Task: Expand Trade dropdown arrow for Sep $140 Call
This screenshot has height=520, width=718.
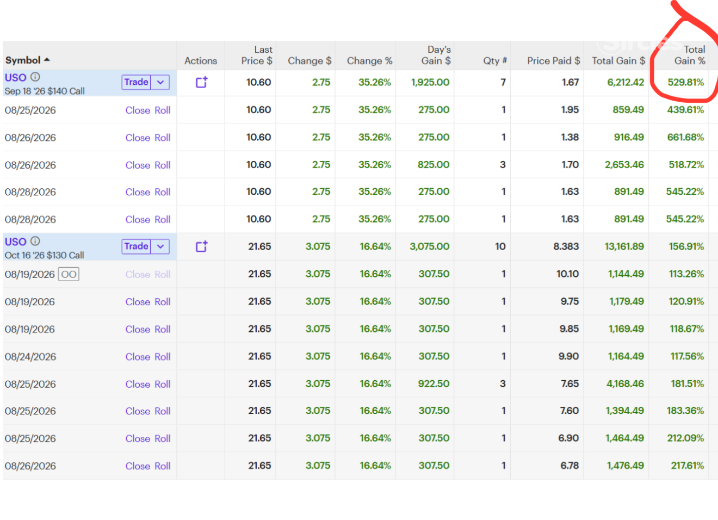Action: [160, 82]
